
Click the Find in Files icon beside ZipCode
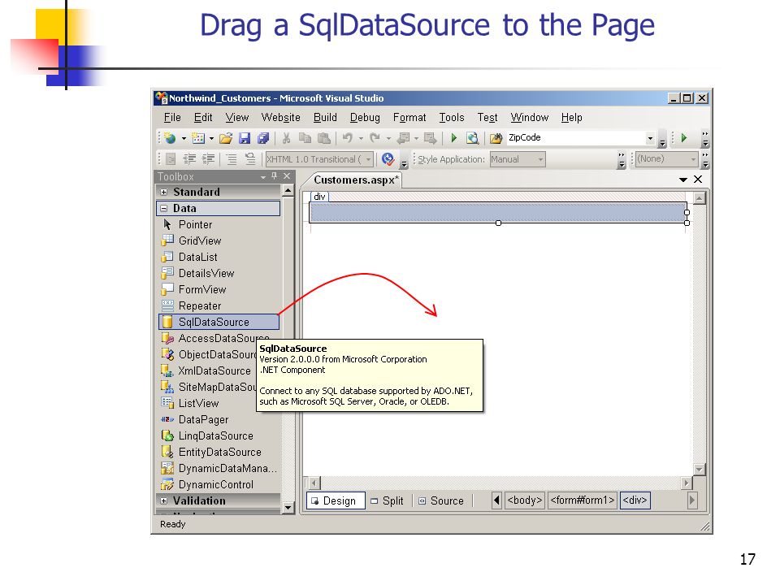(496, 138)
